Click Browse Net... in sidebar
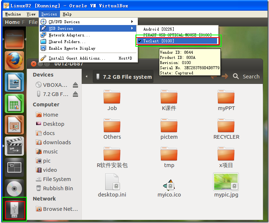This screenshot has width=269, height=223. [57, 209]
